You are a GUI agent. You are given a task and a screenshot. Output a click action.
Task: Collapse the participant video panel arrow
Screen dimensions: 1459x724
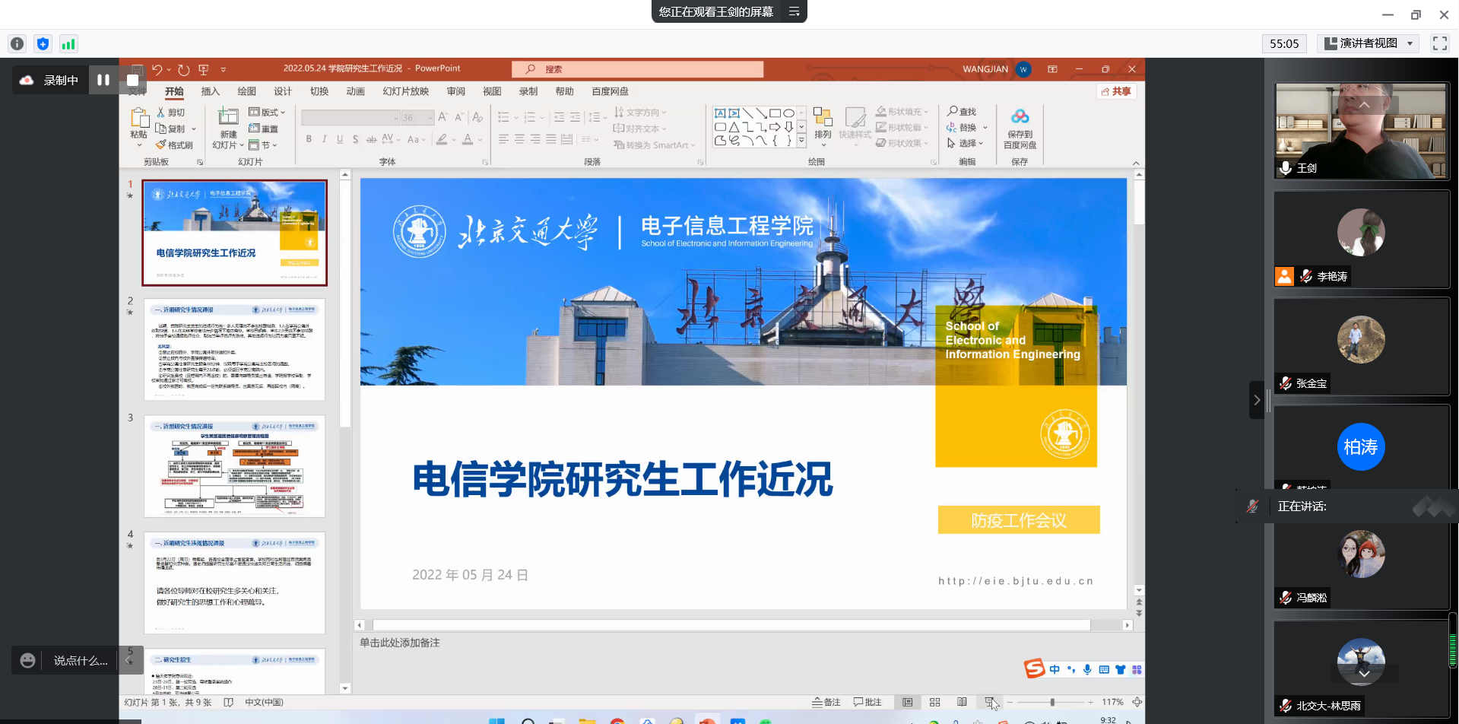(x=1257, y=400)
